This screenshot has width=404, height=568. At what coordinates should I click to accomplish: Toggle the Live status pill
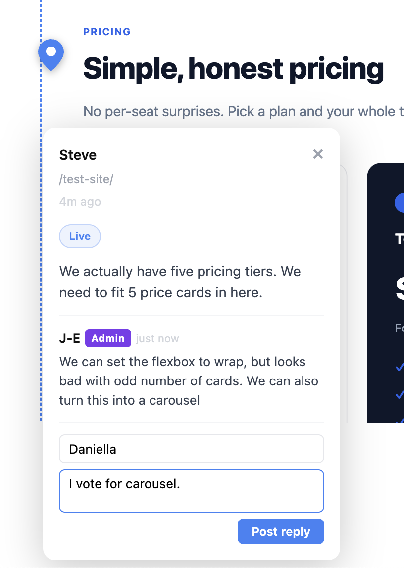(x=80, y=236)
